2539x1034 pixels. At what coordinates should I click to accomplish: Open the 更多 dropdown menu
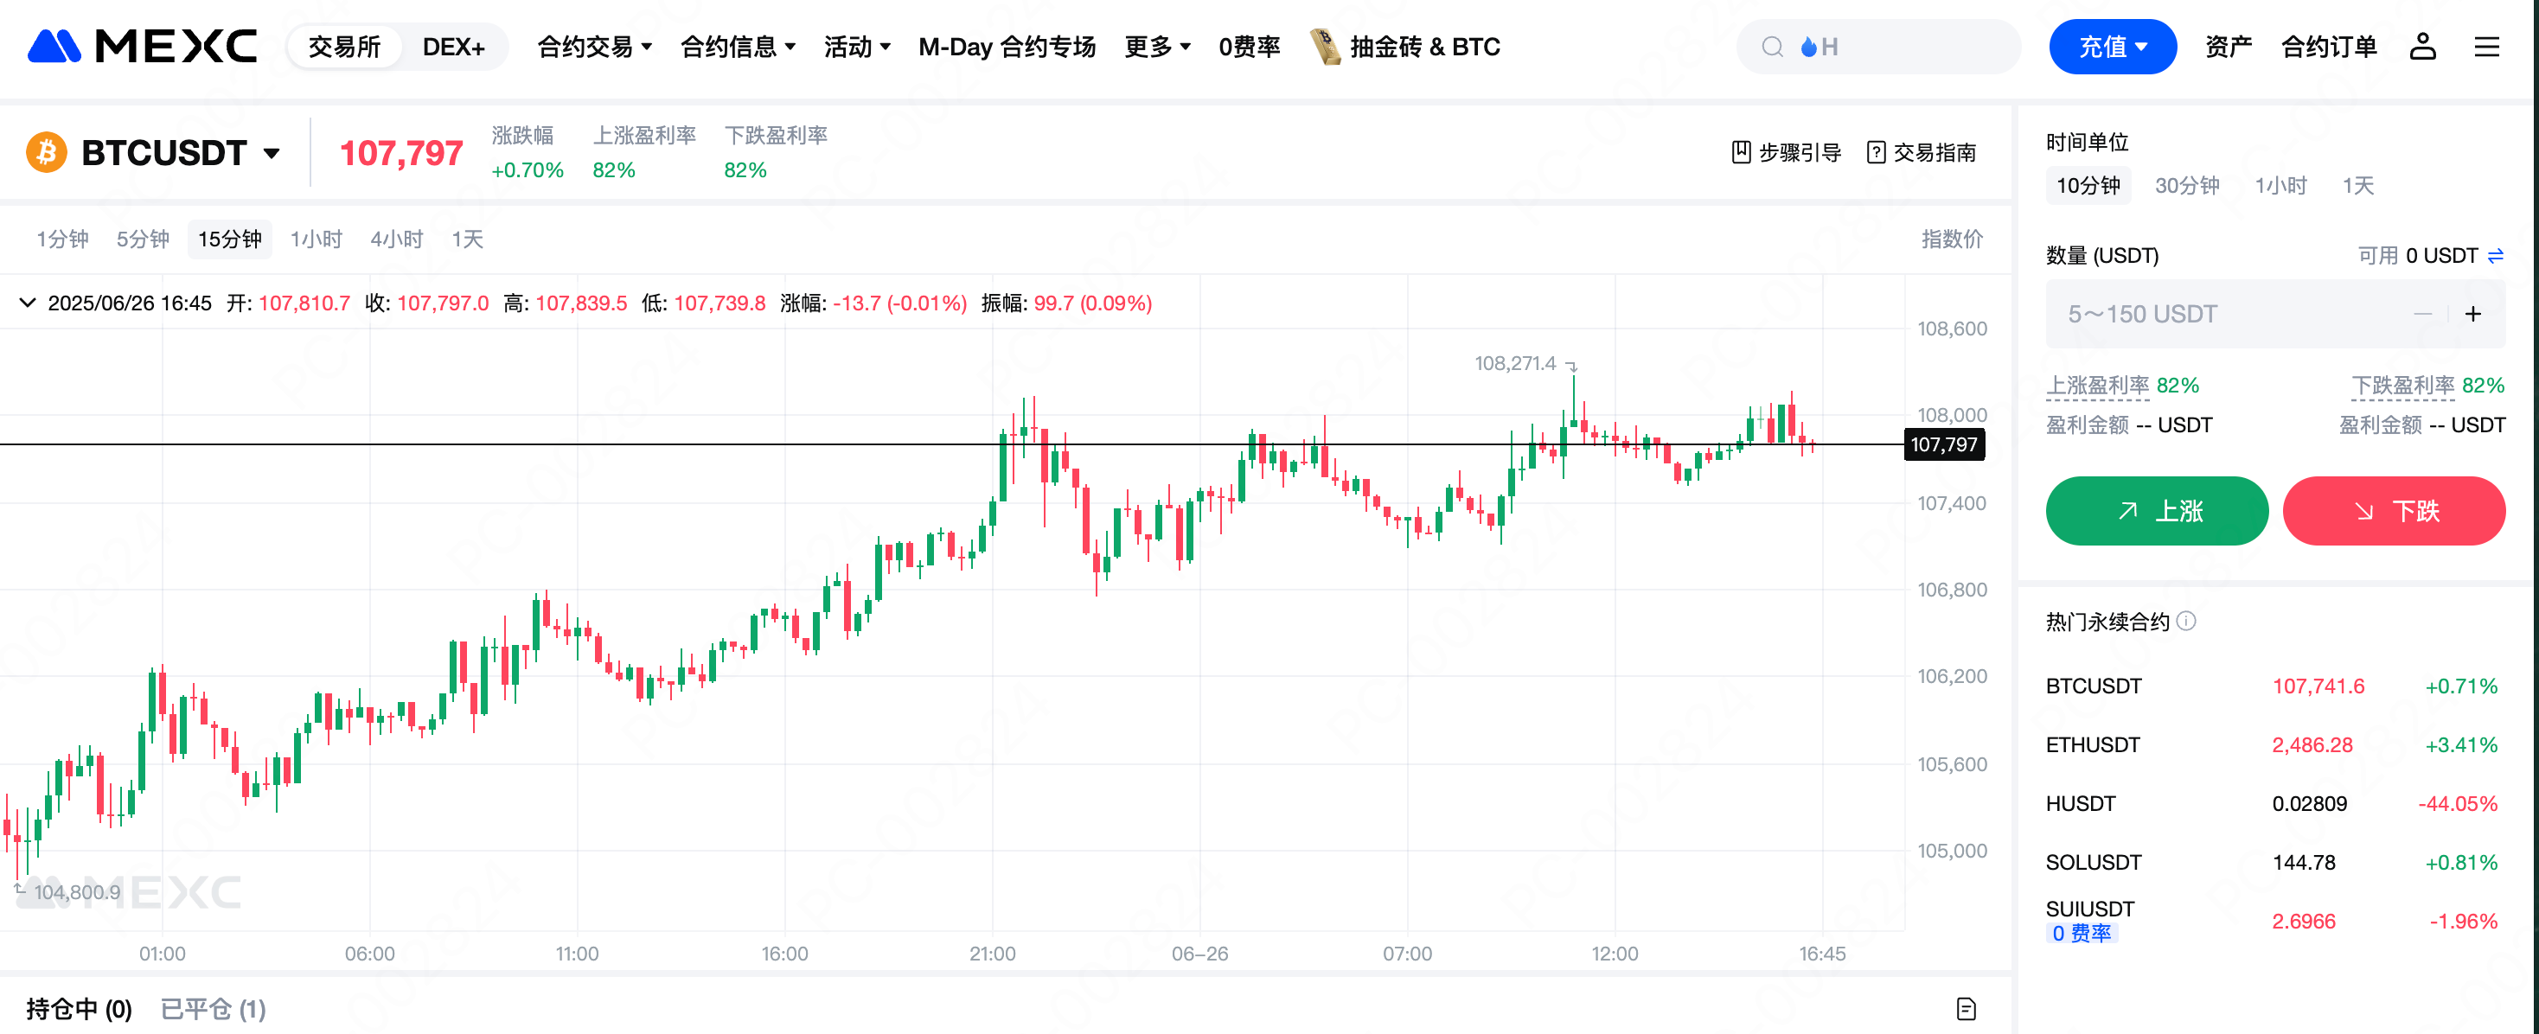click(1158, 47)
